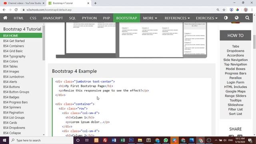Open the Chrome three-dot menu
256x144 pixels.
click(252, 10)
